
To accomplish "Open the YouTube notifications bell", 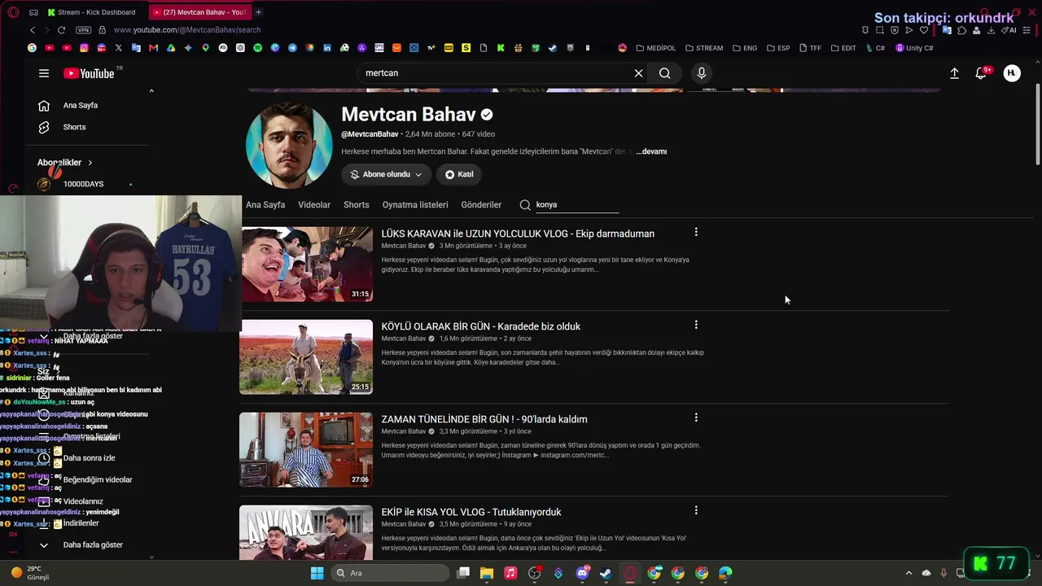I will [982, 73].
